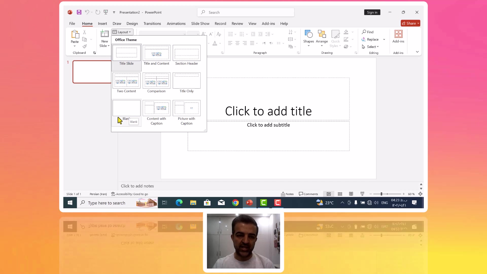Expand the Select dropdown in Editing
The height and width of the screenshot is (274, 487).
click(378, 47)
